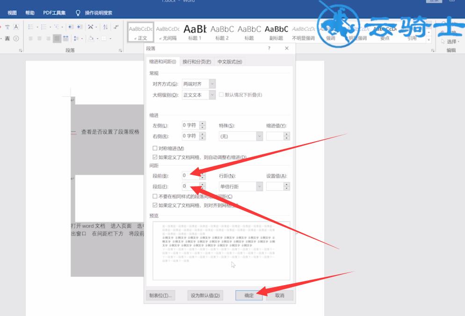Image resolution: width=465 pixels, height=316 pixels.
Task: Click the multilevel list icon
Action: 56,27
